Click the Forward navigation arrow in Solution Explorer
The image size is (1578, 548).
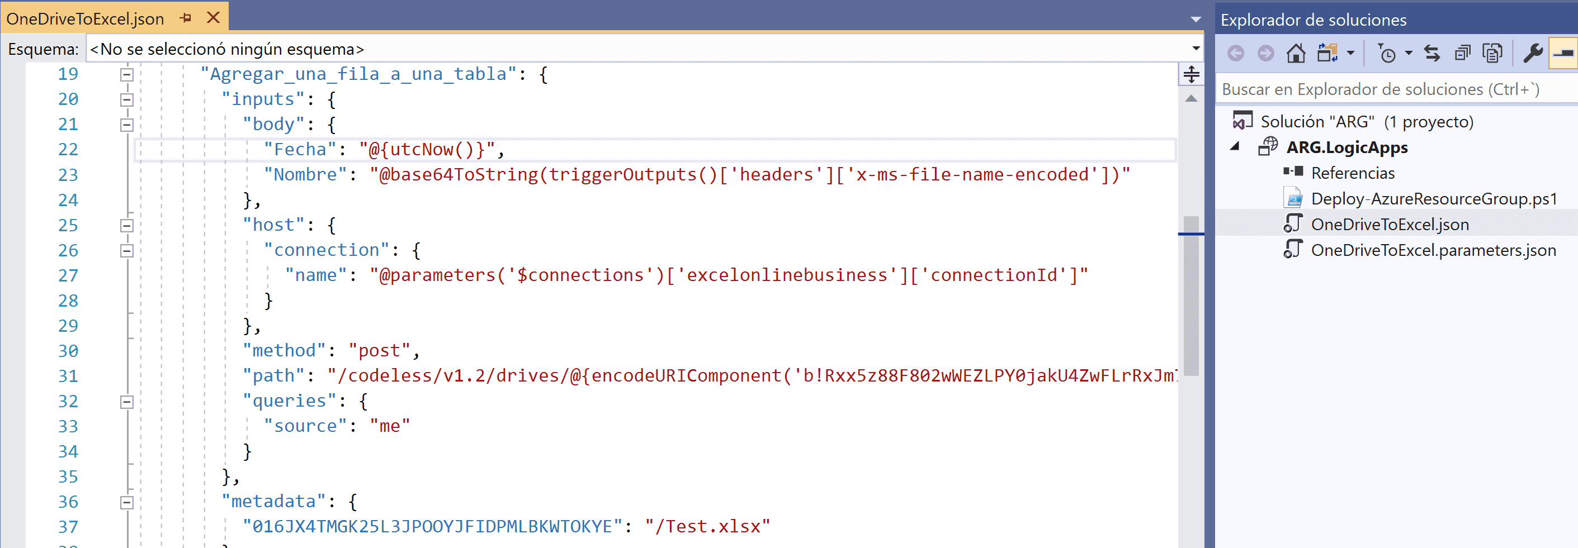pos(1265,54)
